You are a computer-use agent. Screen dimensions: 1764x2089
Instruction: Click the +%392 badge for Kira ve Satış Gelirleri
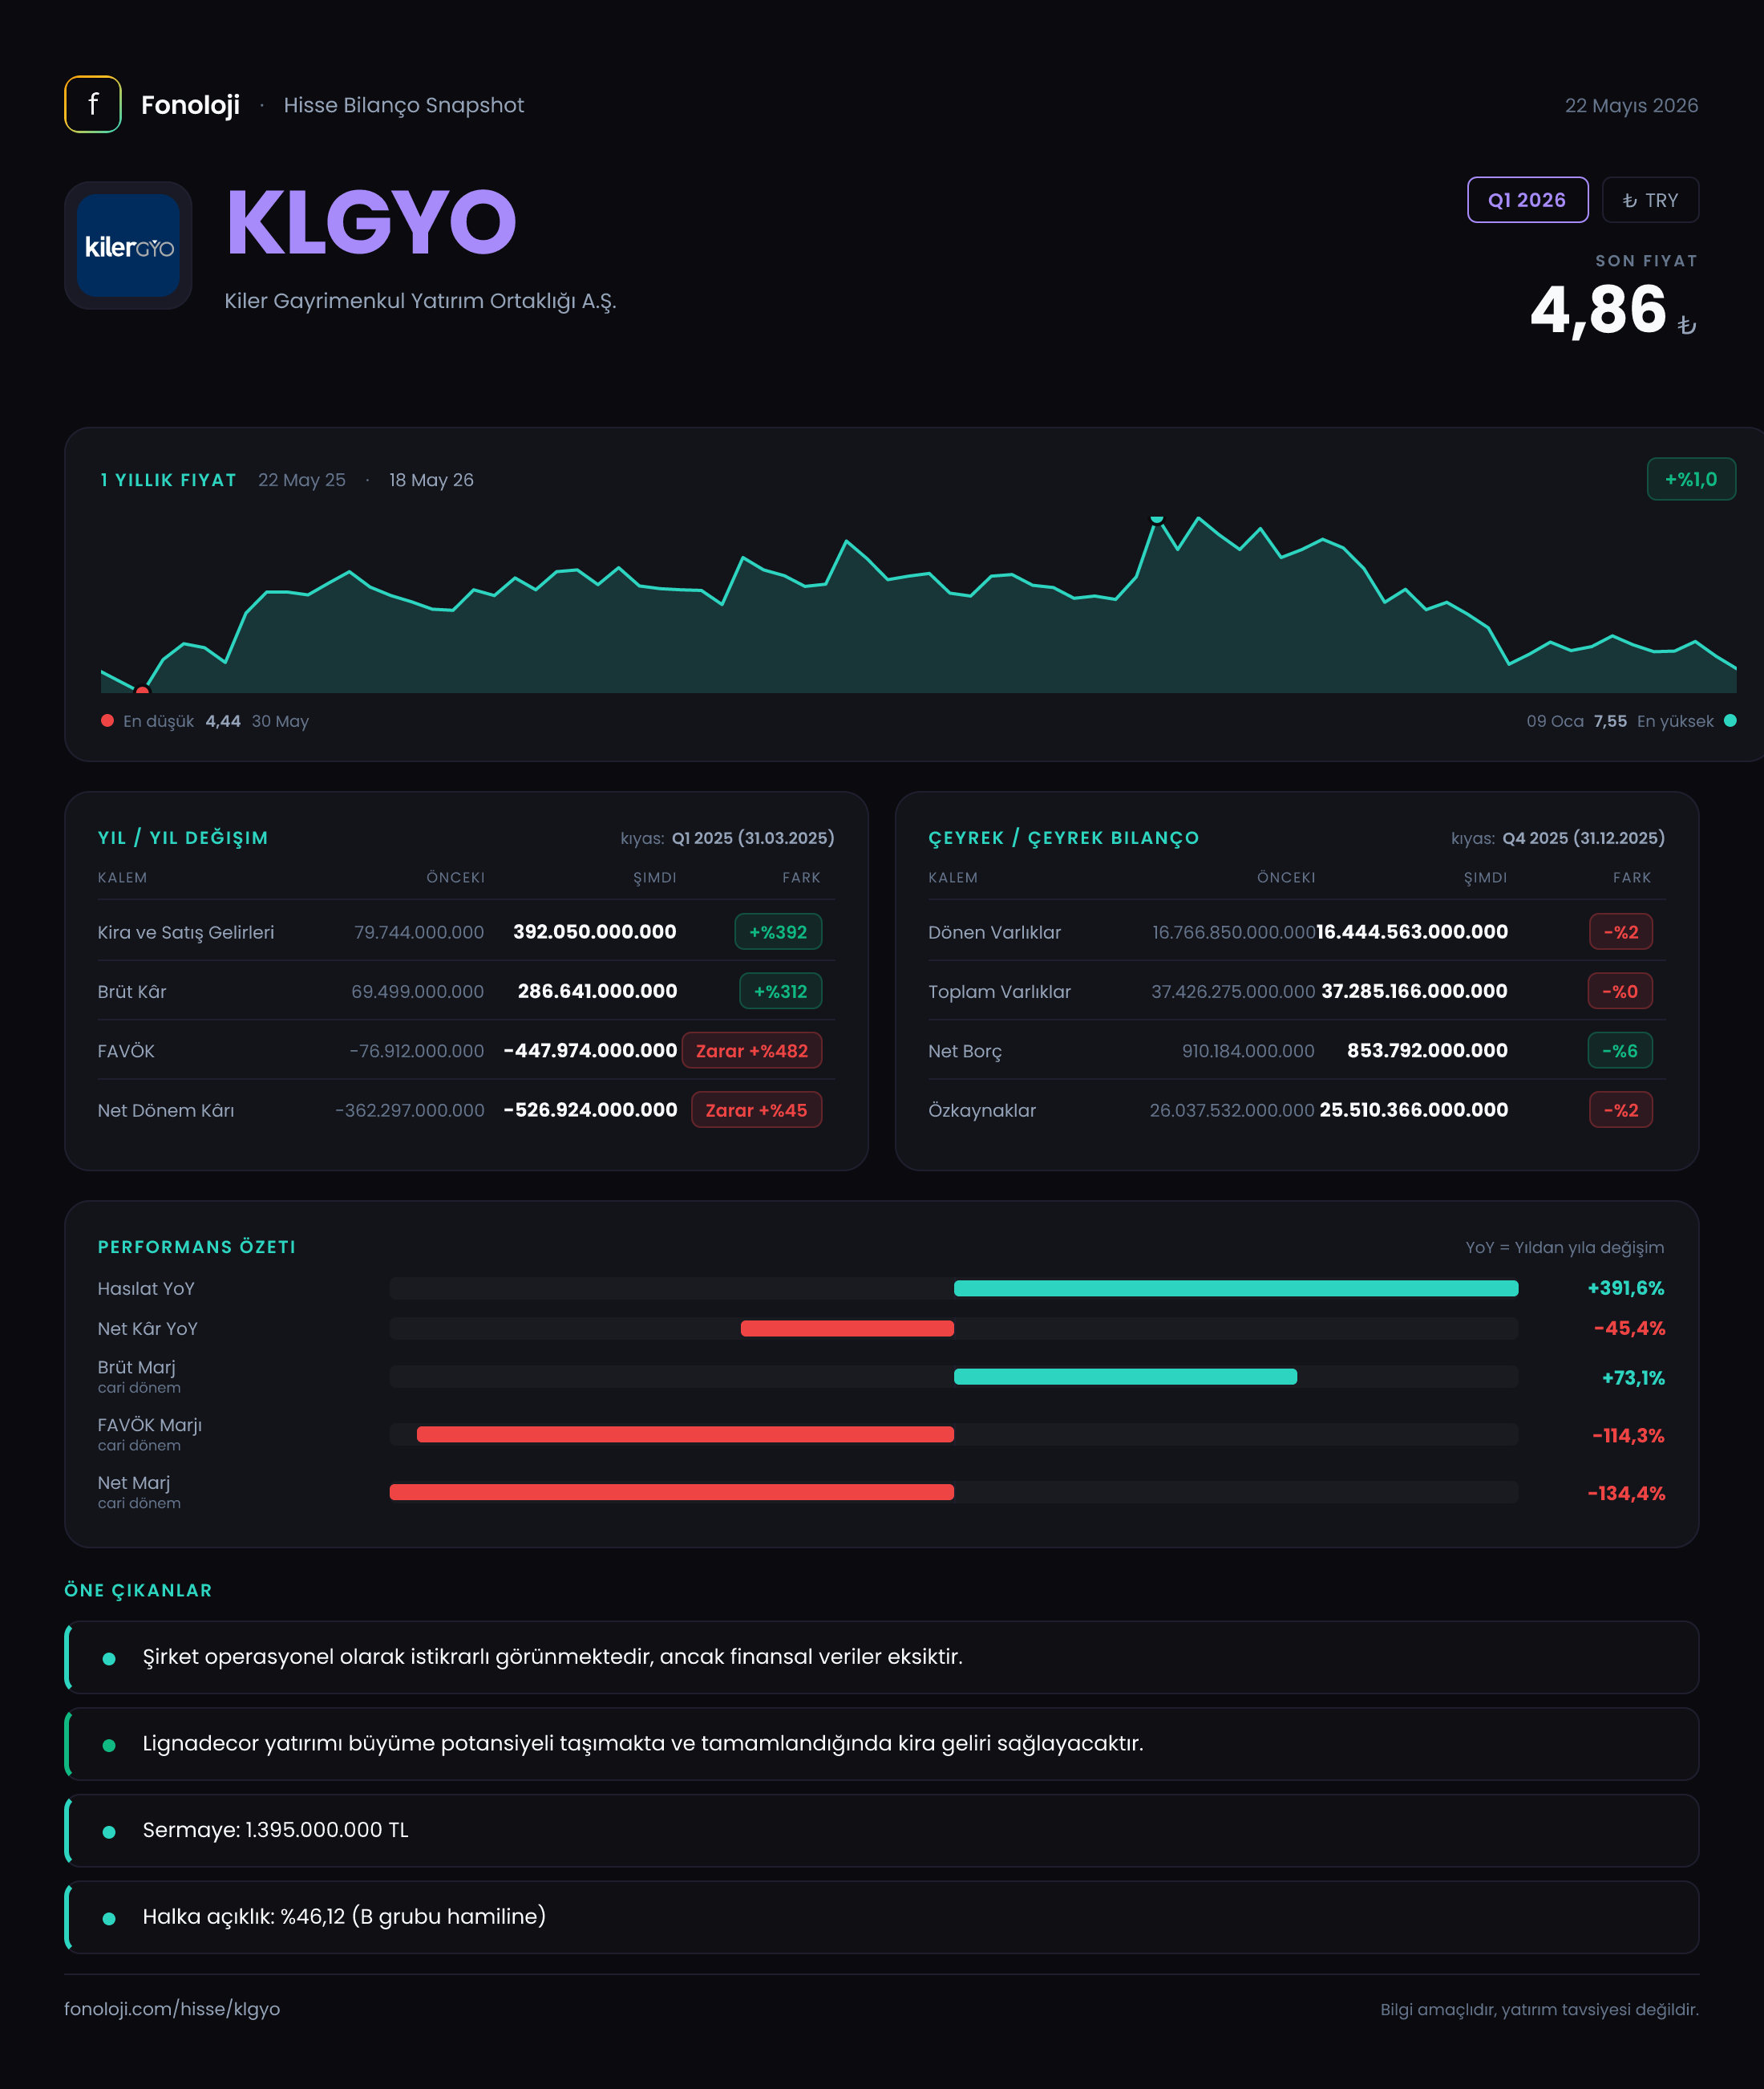(778, 931)
